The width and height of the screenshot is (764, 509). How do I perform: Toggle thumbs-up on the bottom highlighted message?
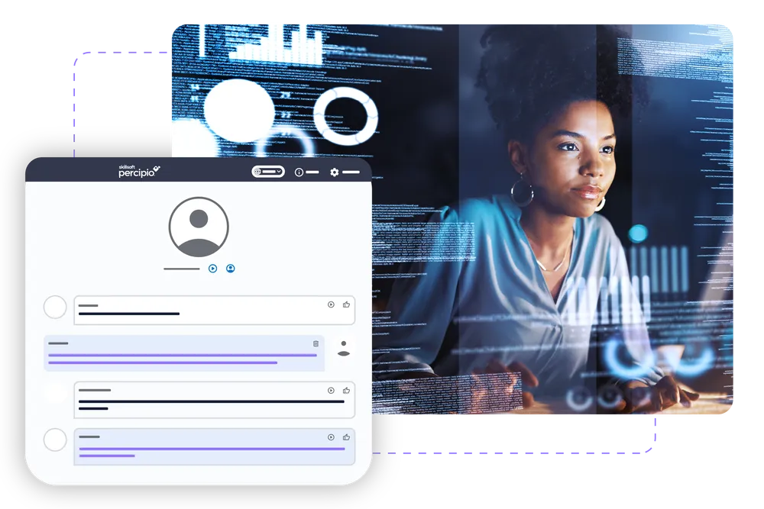pos(346,437)
